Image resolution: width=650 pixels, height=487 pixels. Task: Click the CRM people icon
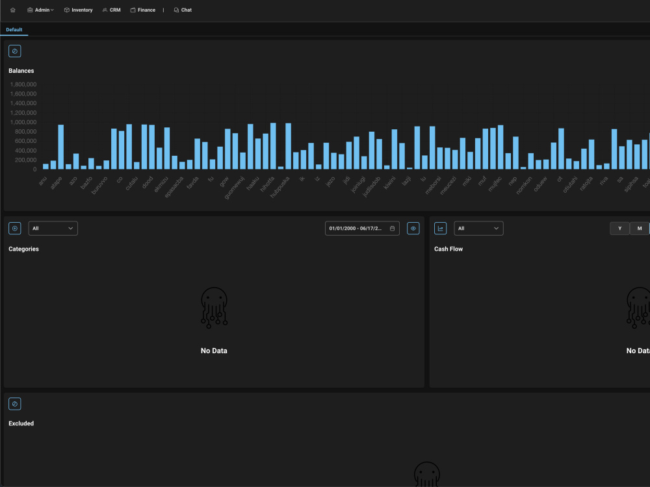pos(105,10)
